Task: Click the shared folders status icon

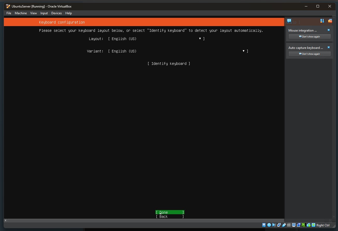Action: point(289,225)
